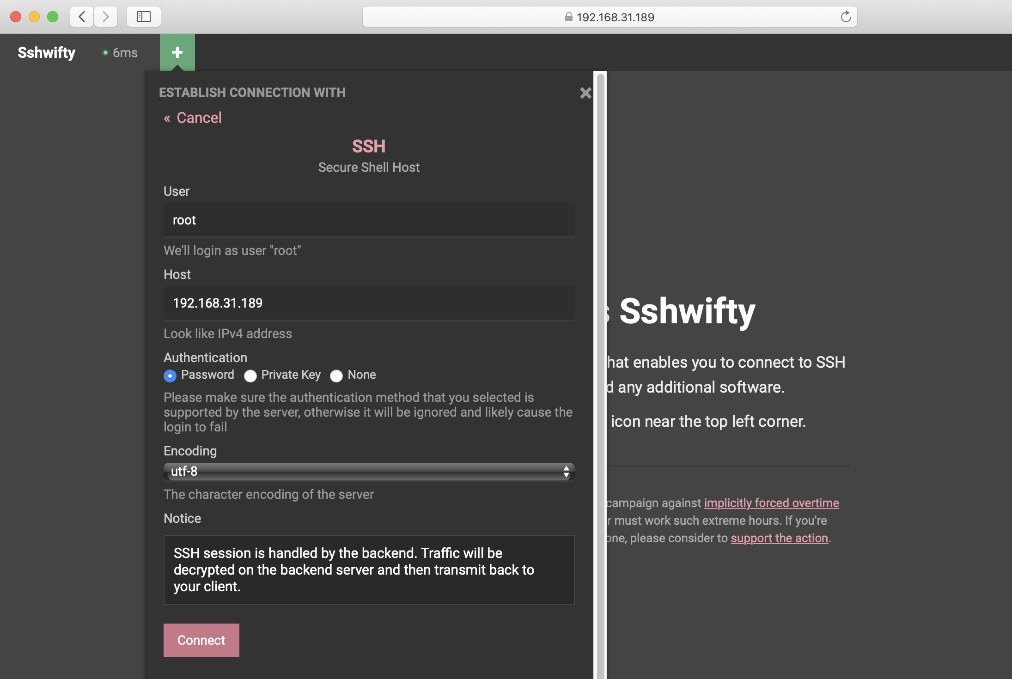1012x679 pixels.
Task: Click the browser forward arrow button
Action: pos(106,17)
